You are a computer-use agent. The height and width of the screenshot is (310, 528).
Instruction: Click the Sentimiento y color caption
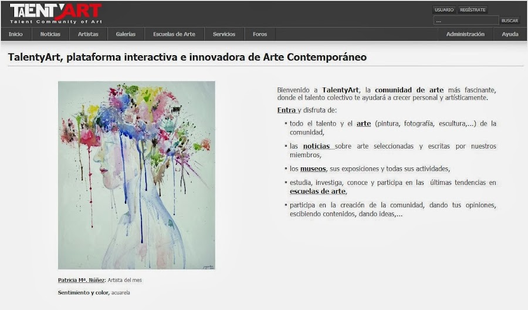tap(83, 292)
